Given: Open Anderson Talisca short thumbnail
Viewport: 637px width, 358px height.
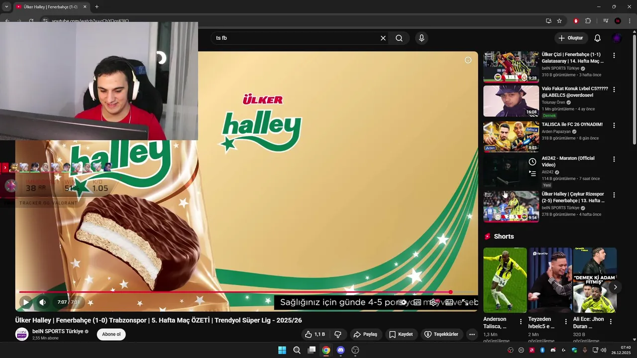Looking at the screenshot, I should pos(505,280).
